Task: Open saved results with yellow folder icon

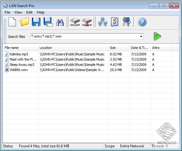Action: (24, 22)
